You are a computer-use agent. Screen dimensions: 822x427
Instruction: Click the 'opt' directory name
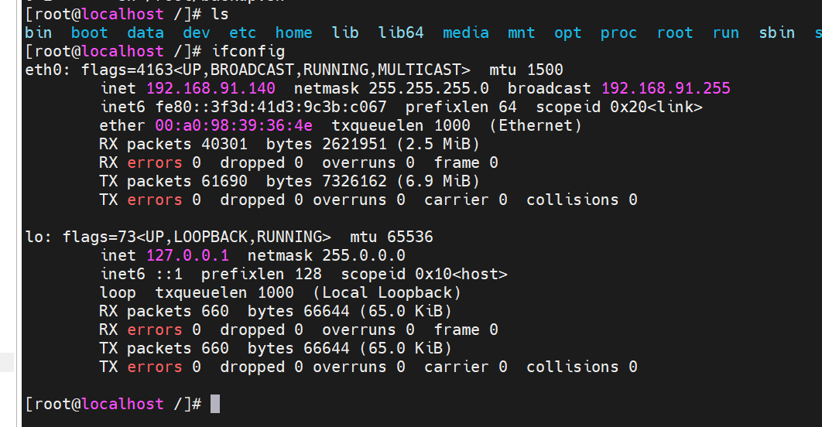568,32
